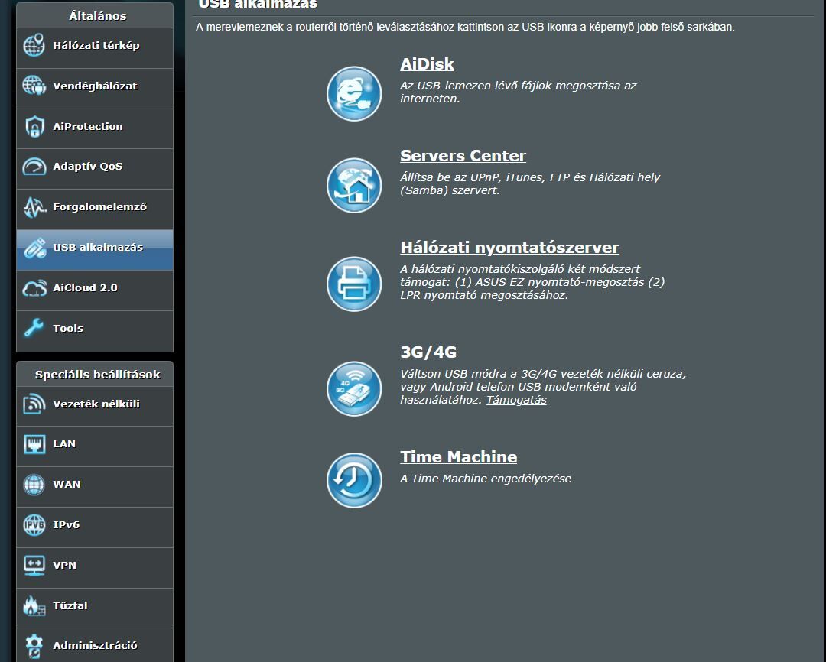826x662 pixels.
Task: Click the USB alkalmazás page heading
Action: click(x=258, y=5)
